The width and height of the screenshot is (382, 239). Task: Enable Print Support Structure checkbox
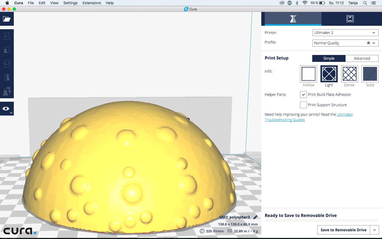[303, 105]
